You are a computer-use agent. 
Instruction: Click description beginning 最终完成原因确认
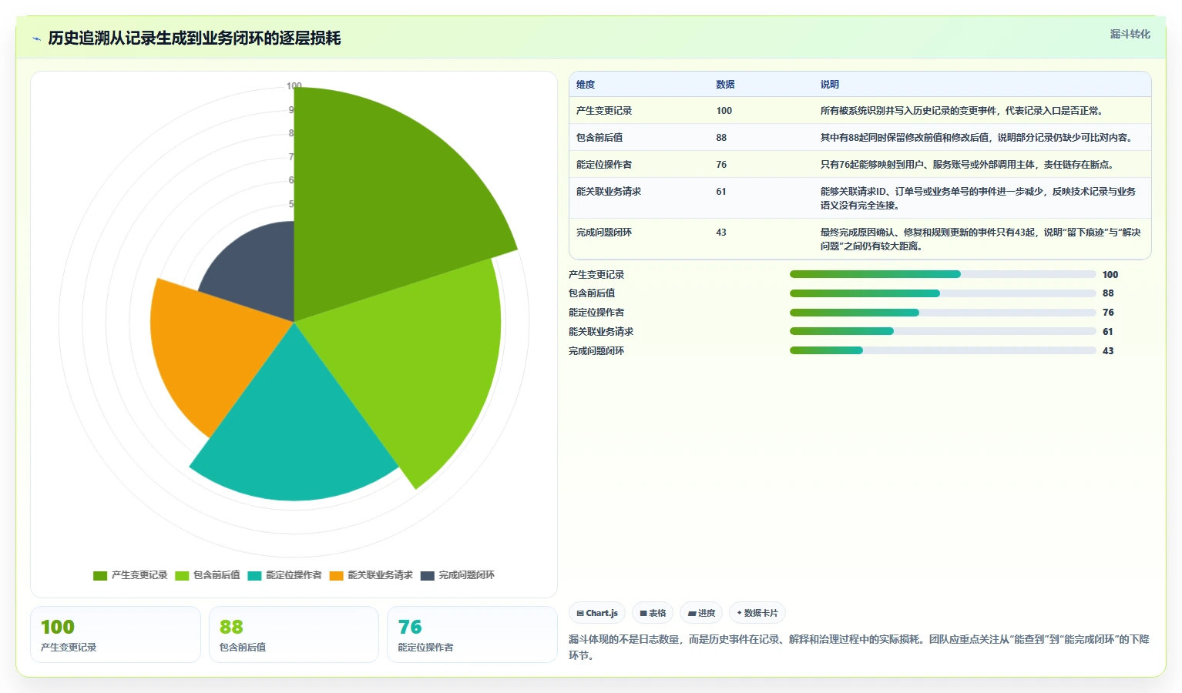click(981, 239)
